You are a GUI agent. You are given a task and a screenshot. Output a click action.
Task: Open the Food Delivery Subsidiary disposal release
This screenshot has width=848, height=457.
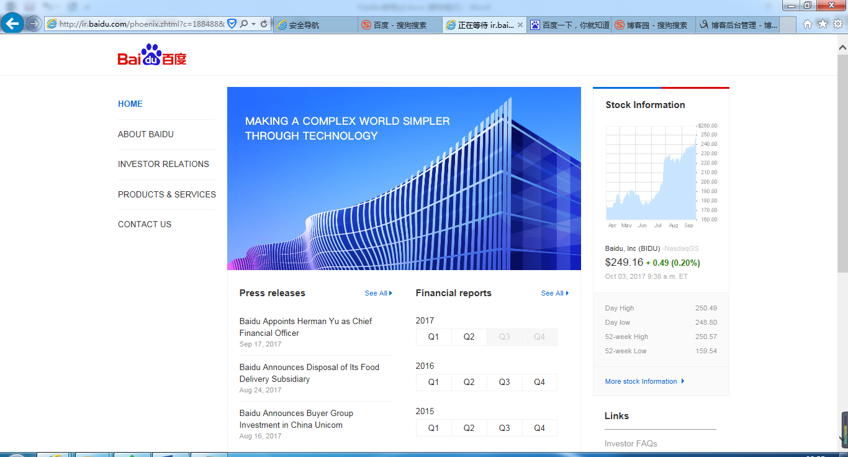click(309, 373)
